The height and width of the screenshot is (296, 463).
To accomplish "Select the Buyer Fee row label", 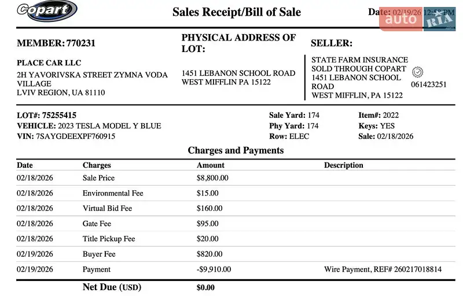I will coord(99,254).
